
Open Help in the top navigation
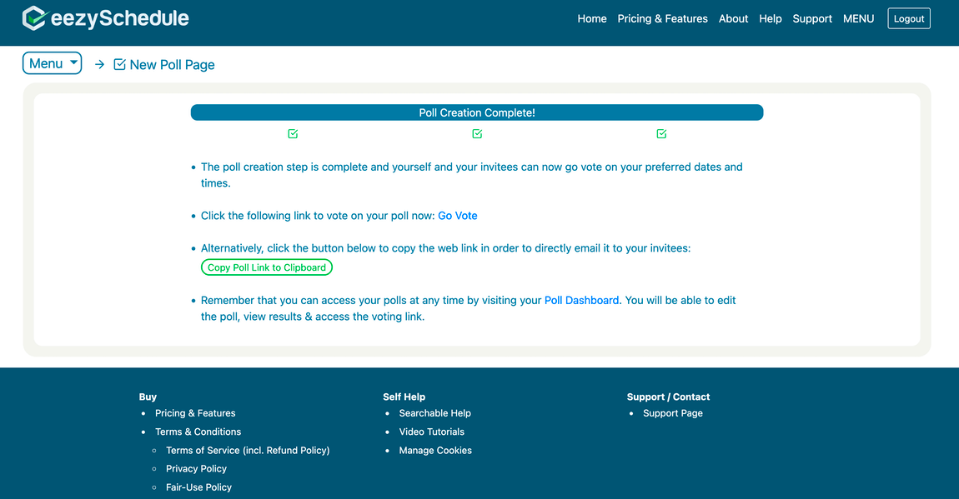pyautogui.click(x=770, y=19)
